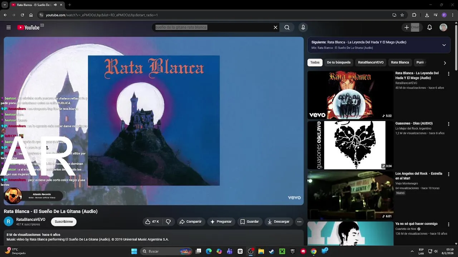Open Guasones - Dias (AUDIO) title
The height and width of the screenshot is (257, 458).
(414, 124)
